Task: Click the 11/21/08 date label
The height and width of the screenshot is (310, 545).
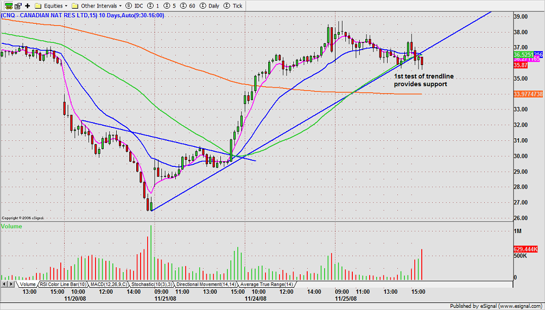Action: click(166, 298)
